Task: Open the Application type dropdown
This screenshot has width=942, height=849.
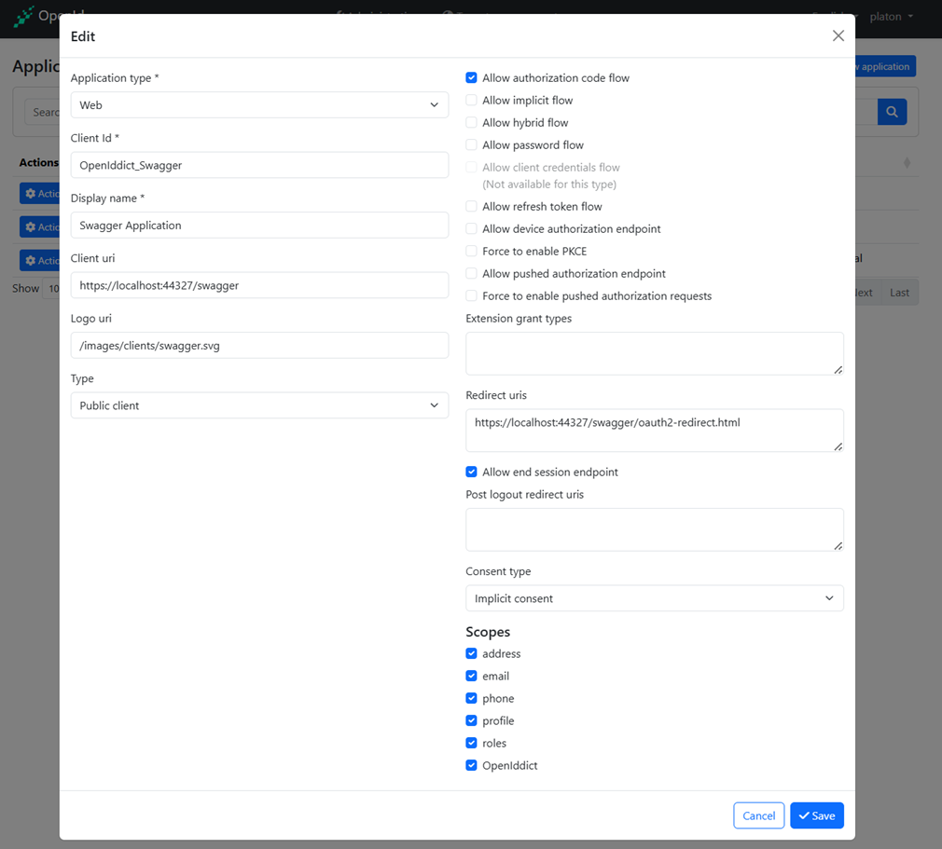Action: click(x=259, y=105)
